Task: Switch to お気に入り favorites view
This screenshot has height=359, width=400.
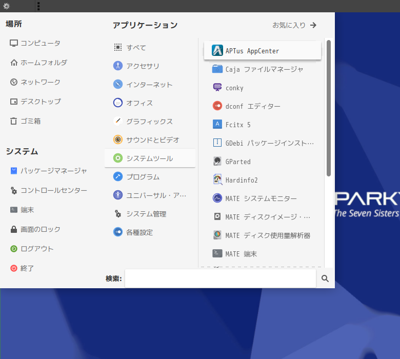Action: pyautogui.click(x=295, y=25)
